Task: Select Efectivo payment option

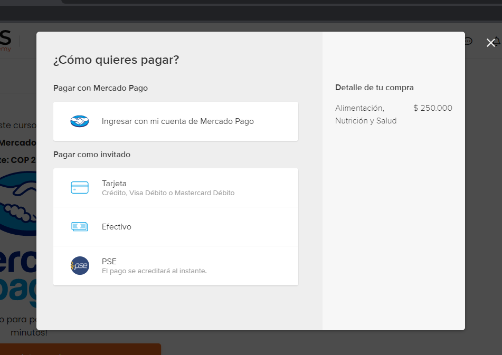Action: tap(176, 227)
